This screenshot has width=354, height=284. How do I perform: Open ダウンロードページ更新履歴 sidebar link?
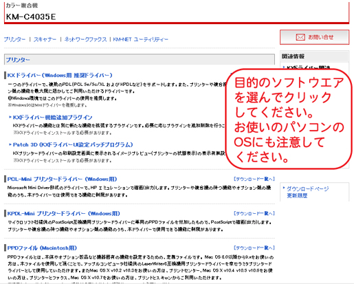(x=308, y=192)
